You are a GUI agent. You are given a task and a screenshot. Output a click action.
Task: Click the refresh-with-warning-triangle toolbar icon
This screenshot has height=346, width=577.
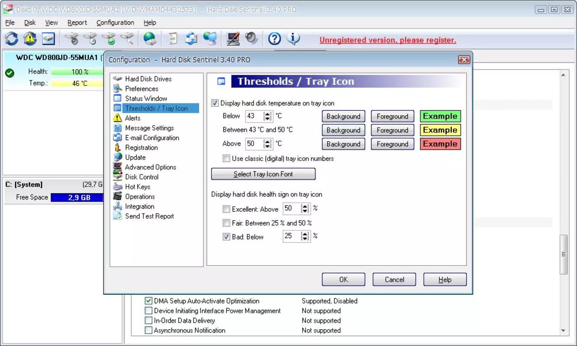[x=30, y=38]
